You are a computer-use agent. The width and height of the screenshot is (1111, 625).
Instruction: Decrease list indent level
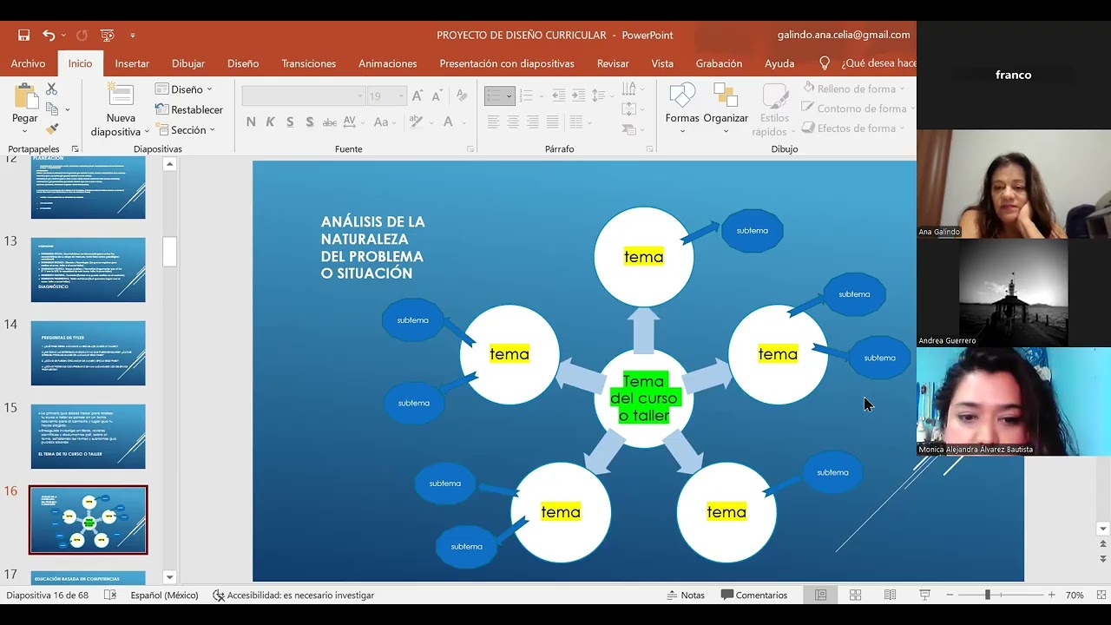(558, 96)
